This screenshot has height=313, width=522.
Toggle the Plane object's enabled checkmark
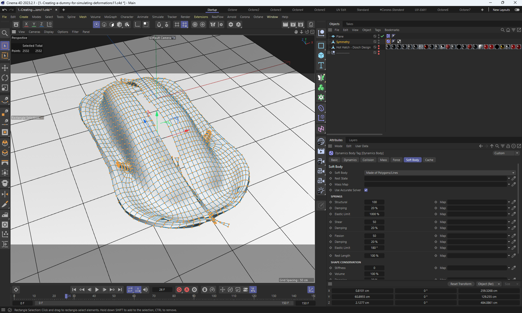[x=383, y=36]
